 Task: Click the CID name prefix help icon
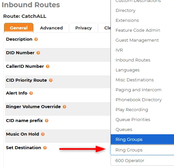click(47, 121)
